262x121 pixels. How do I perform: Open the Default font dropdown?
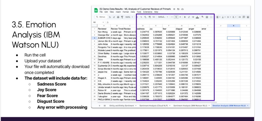click(x=163, y=17)
